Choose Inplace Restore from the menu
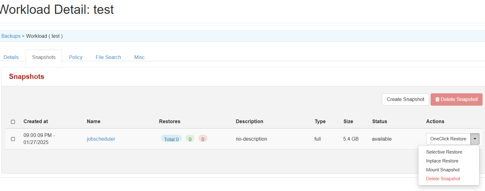Screen dimensions: 485x191 (x=442, y=161)
